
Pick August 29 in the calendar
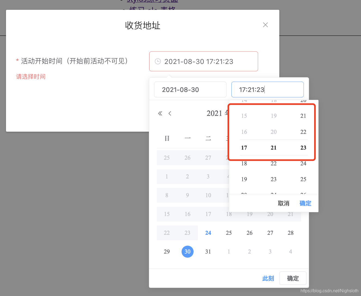click(x=167, y=252)
